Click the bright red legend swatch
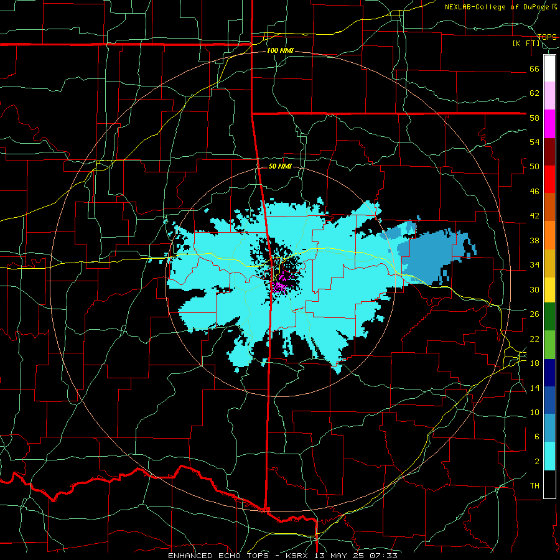Screen dimensions: 560x560 coord(549,179)
